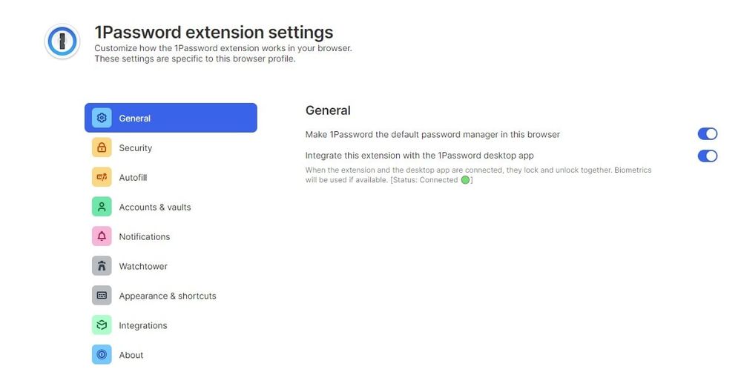
Task: Click the Integrations box icon
Action: coord(102,325)
